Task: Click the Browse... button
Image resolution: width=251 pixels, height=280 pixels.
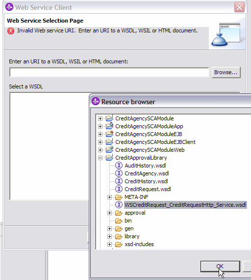Action: tap(226, 72)
